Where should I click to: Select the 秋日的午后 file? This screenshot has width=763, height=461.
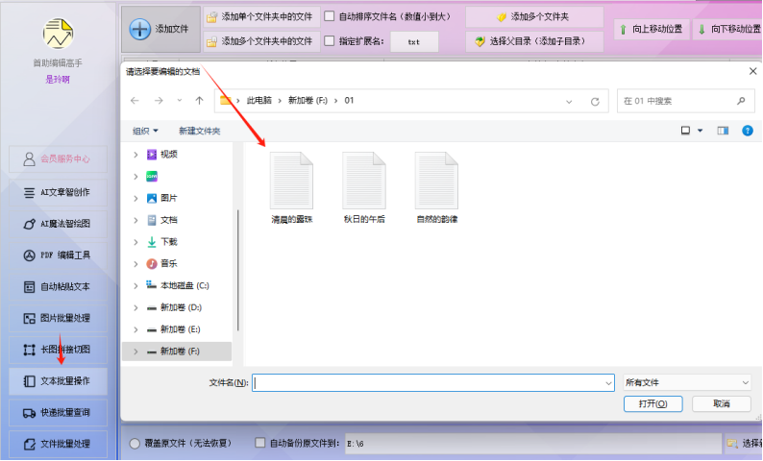pyautogui.click(x=364, y=187)
